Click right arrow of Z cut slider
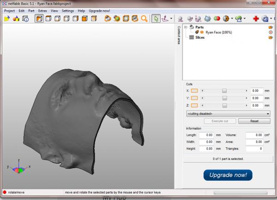The image size is (277, 200). tap(247, 105)
